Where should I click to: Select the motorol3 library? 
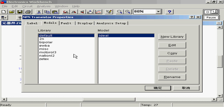point(67,52)
